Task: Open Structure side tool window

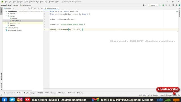Action: tap(1, 86)
